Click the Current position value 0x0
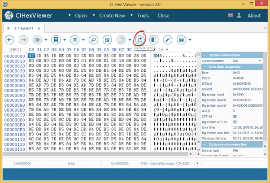Screen dimensions: 270x183 [x=235, y=61]
